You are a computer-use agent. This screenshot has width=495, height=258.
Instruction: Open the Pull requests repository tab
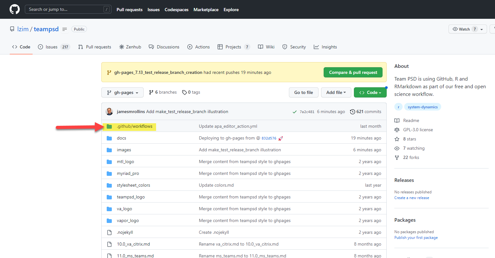[x=95, y=47]
